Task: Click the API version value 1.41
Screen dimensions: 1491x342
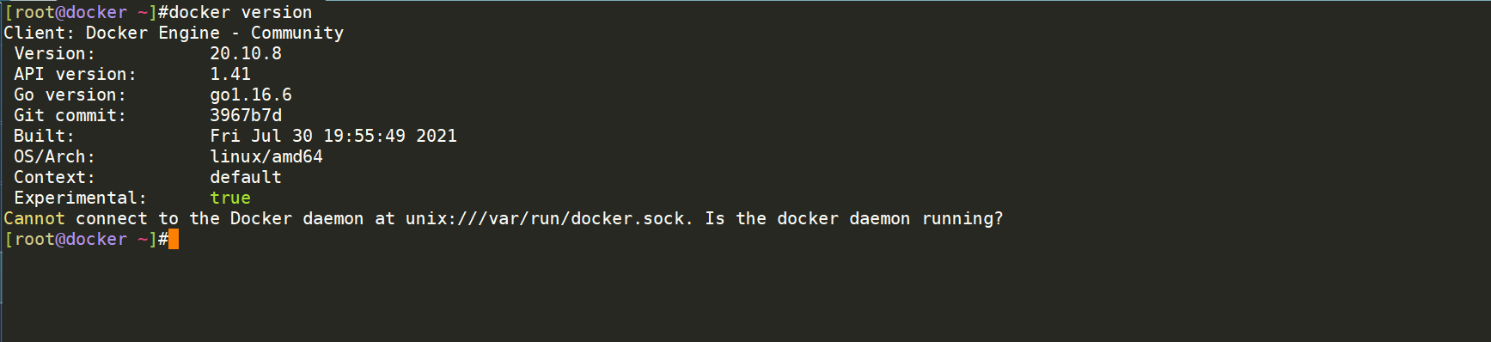Action: click(230, 74)
